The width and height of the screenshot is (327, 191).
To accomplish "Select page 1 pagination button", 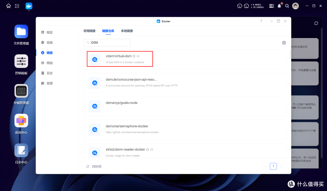I will (x=273, y=166).
